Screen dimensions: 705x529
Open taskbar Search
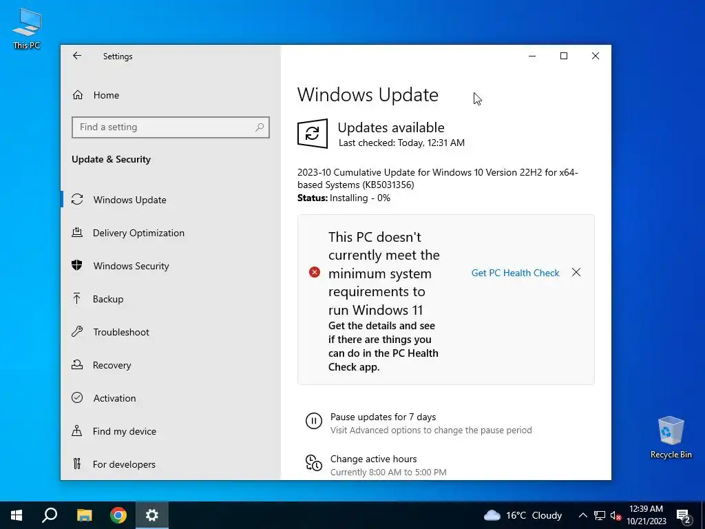coord(50,515)
